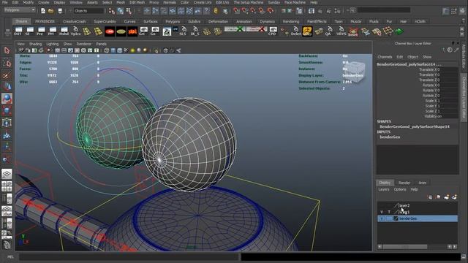Screen dimensions: 468x263
Task: Toggle the curves selection mask in status line
Action: (x=164, y=11)
